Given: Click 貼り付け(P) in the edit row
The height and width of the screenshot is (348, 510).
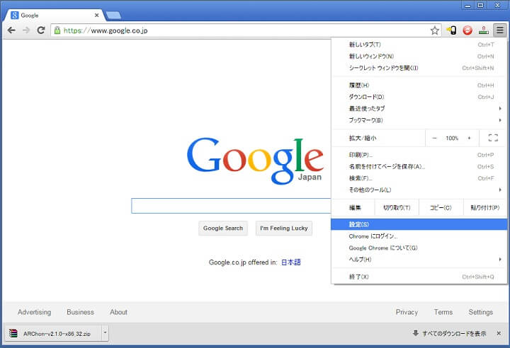Looking at the screenshot, I should (485, 208).
